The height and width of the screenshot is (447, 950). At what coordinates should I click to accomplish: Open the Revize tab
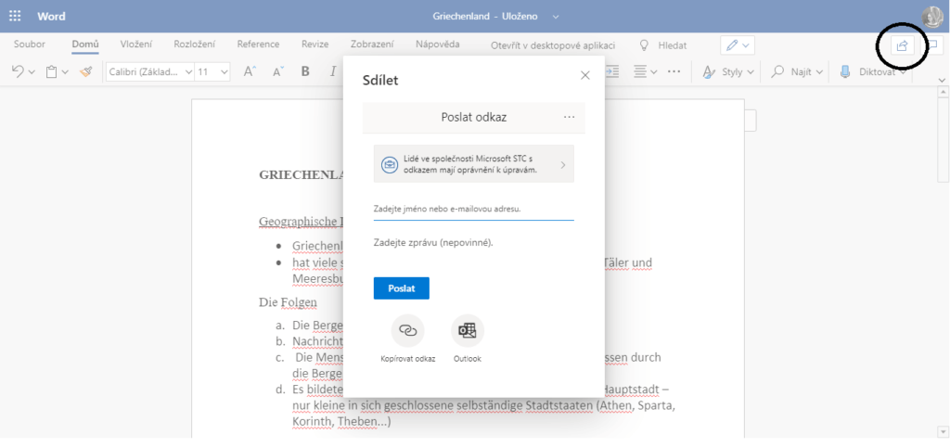pyautogui.click(x=315, y=45)
